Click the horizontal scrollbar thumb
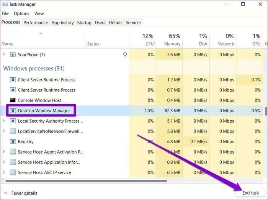This screenshot has height=200, width=268. [x=86, y=181]
